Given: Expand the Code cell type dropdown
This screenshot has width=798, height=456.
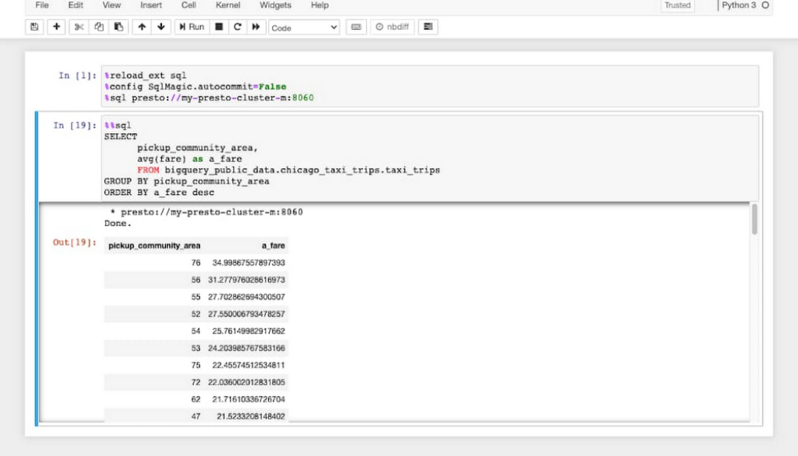Looking at the screenshot, I should tap(304, 27).
